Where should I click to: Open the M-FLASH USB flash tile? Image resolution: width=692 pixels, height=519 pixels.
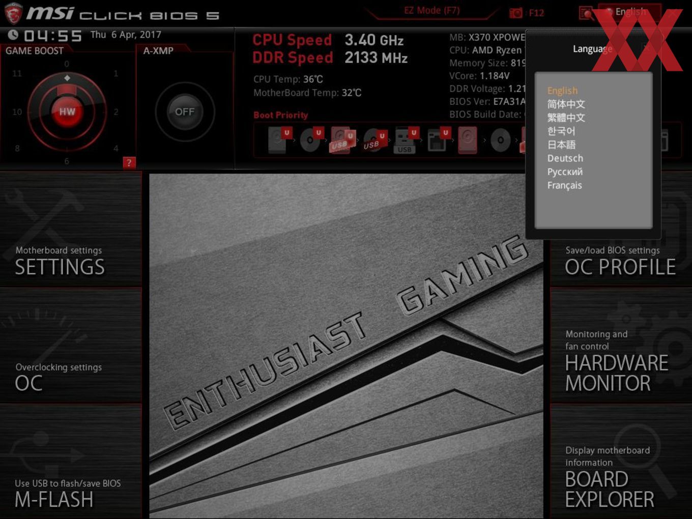click(71, 462)
